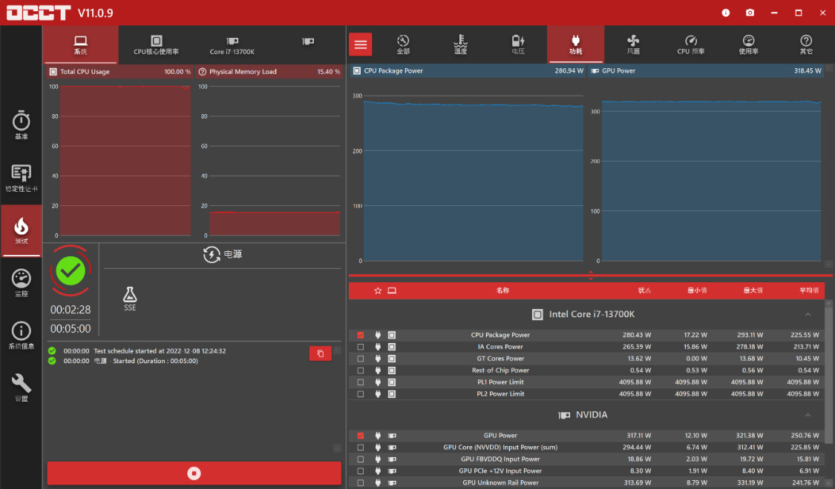Click the plug icon in CPU Package Power row

tap(378, 335)
